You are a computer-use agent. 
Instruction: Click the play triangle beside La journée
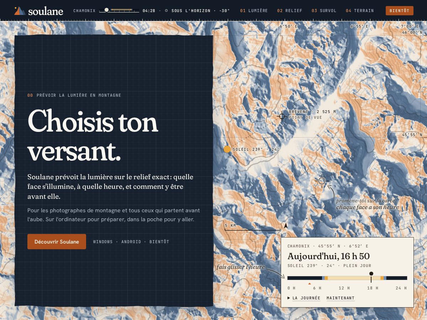pos(289,298)
